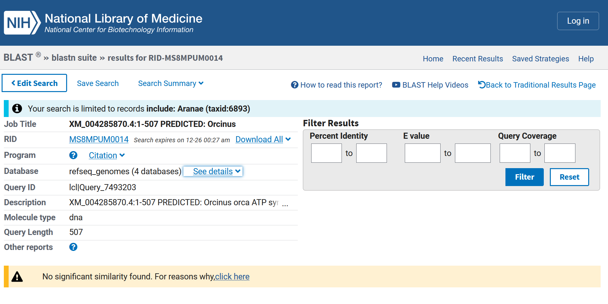Expand the Citation dropdown
The image size is (608, 304).
point(107,155)
